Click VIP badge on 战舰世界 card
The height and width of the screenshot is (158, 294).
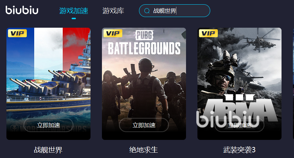click(x=17, y=33)
